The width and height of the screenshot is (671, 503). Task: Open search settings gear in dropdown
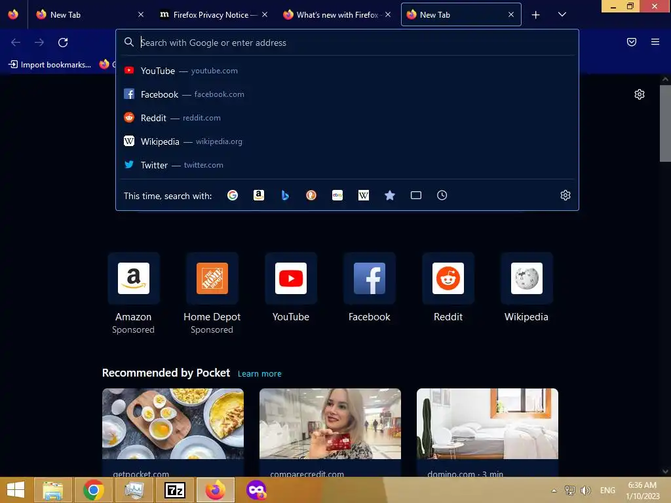pyautogui.click(x=566, y=195)
